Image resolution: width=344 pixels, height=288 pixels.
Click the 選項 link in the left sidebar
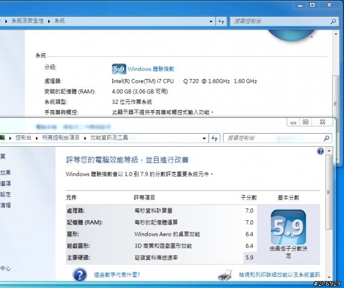click(x=5, y=183)
